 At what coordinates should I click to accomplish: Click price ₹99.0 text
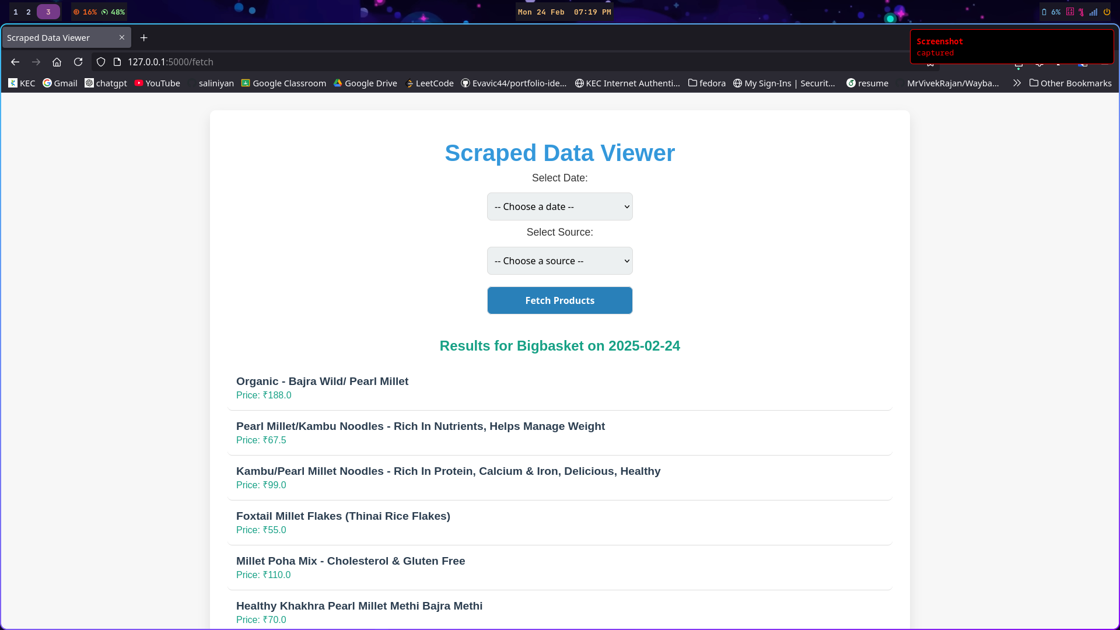(x=261, y=485)
